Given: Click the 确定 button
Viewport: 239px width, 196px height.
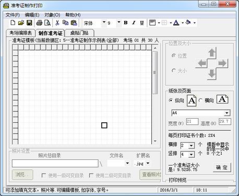Looking at the screenshot, I should 222,167.
